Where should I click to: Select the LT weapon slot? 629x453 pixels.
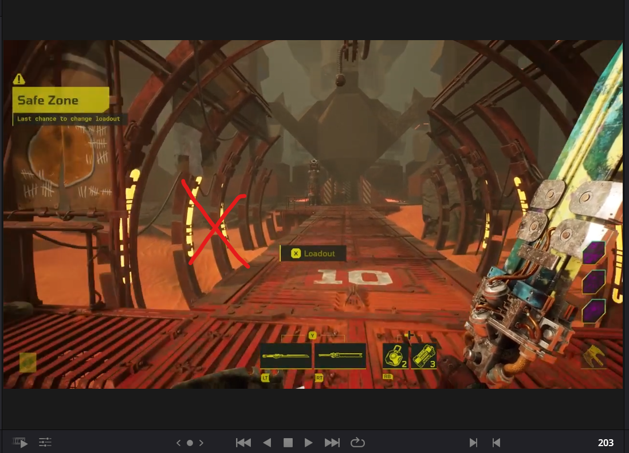(x=286, y=356)
